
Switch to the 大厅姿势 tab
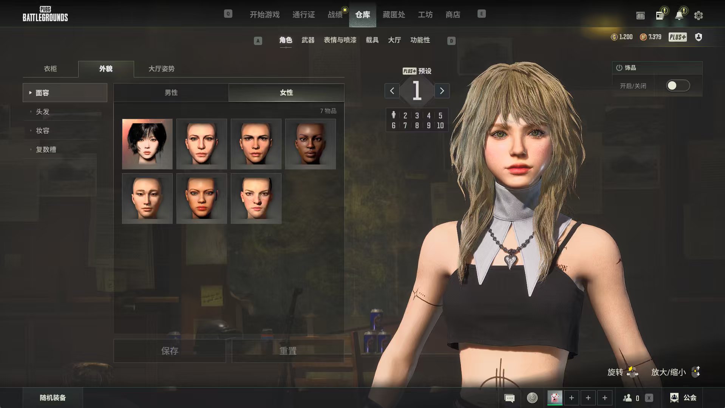point(161,69)
